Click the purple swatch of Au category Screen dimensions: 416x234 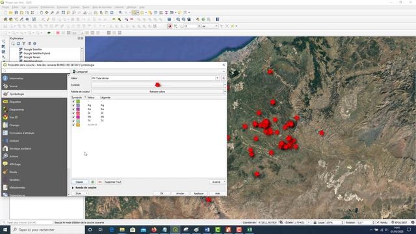(x=78, y=109)
